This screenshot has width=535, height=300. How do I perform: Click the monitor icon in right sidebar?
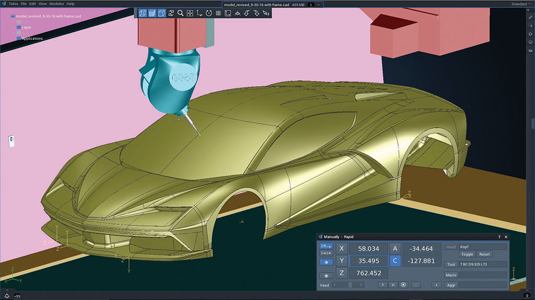pos(530,42)
